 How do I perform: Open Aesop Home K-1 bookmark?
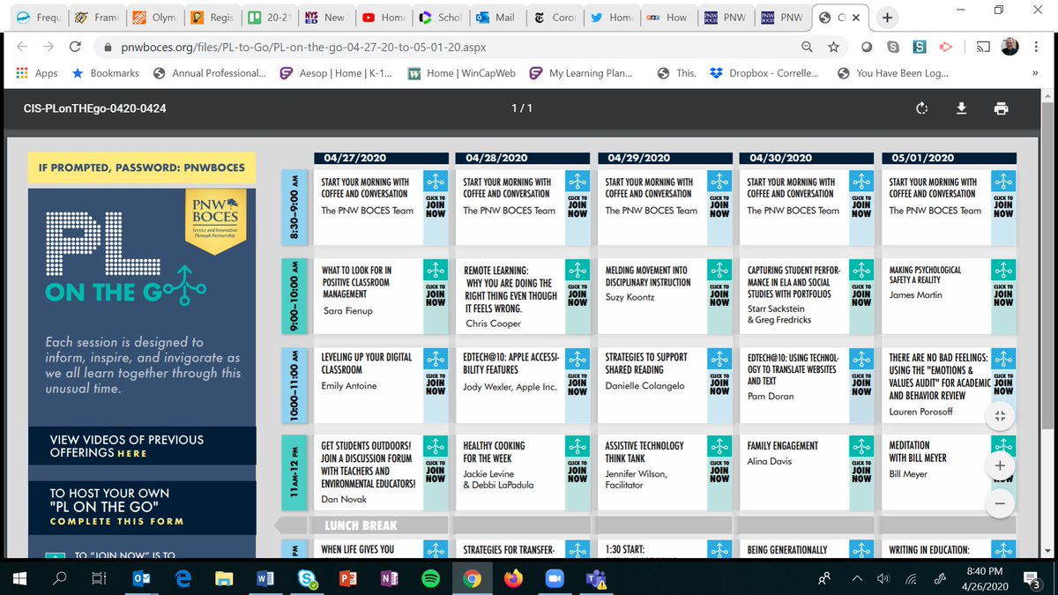click(334, 73)
